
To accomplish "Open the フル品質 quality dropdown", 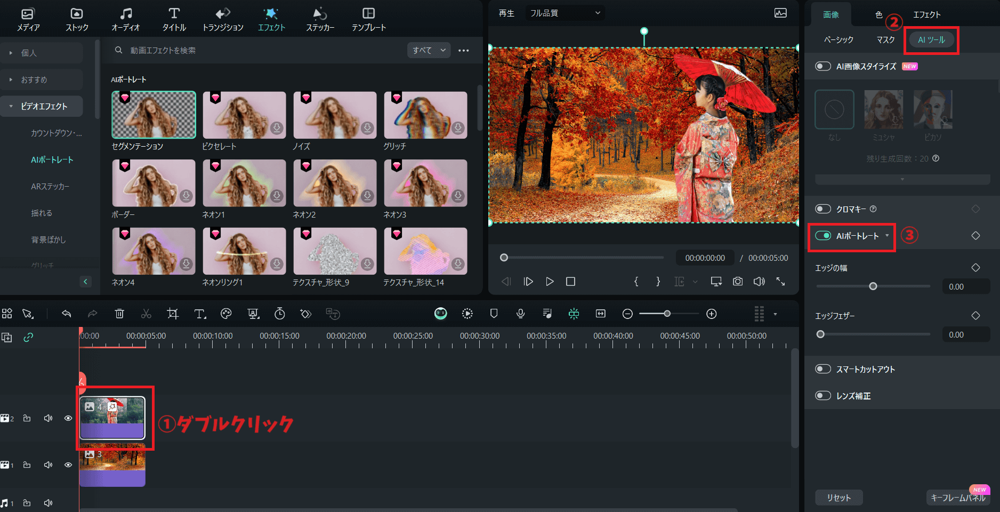I will [564, 13].
